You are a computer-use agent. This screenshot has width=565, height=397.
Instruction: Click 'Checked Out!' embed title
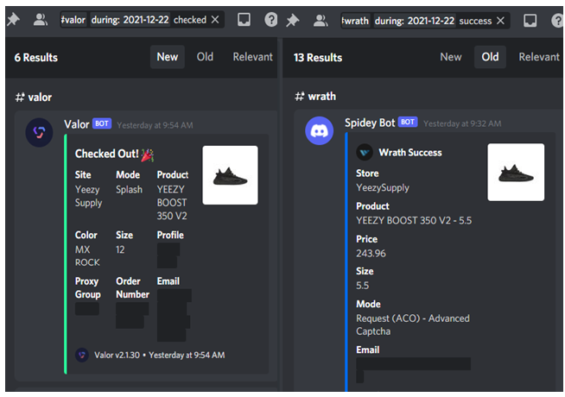(x=106, y=154)
